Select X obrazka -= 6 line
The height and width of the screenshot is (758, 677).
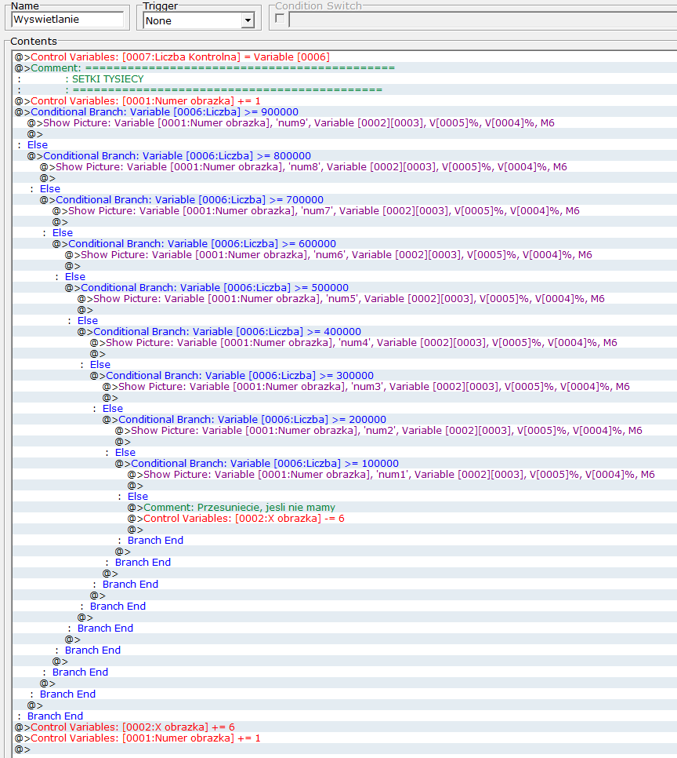(x=236, y=519)
